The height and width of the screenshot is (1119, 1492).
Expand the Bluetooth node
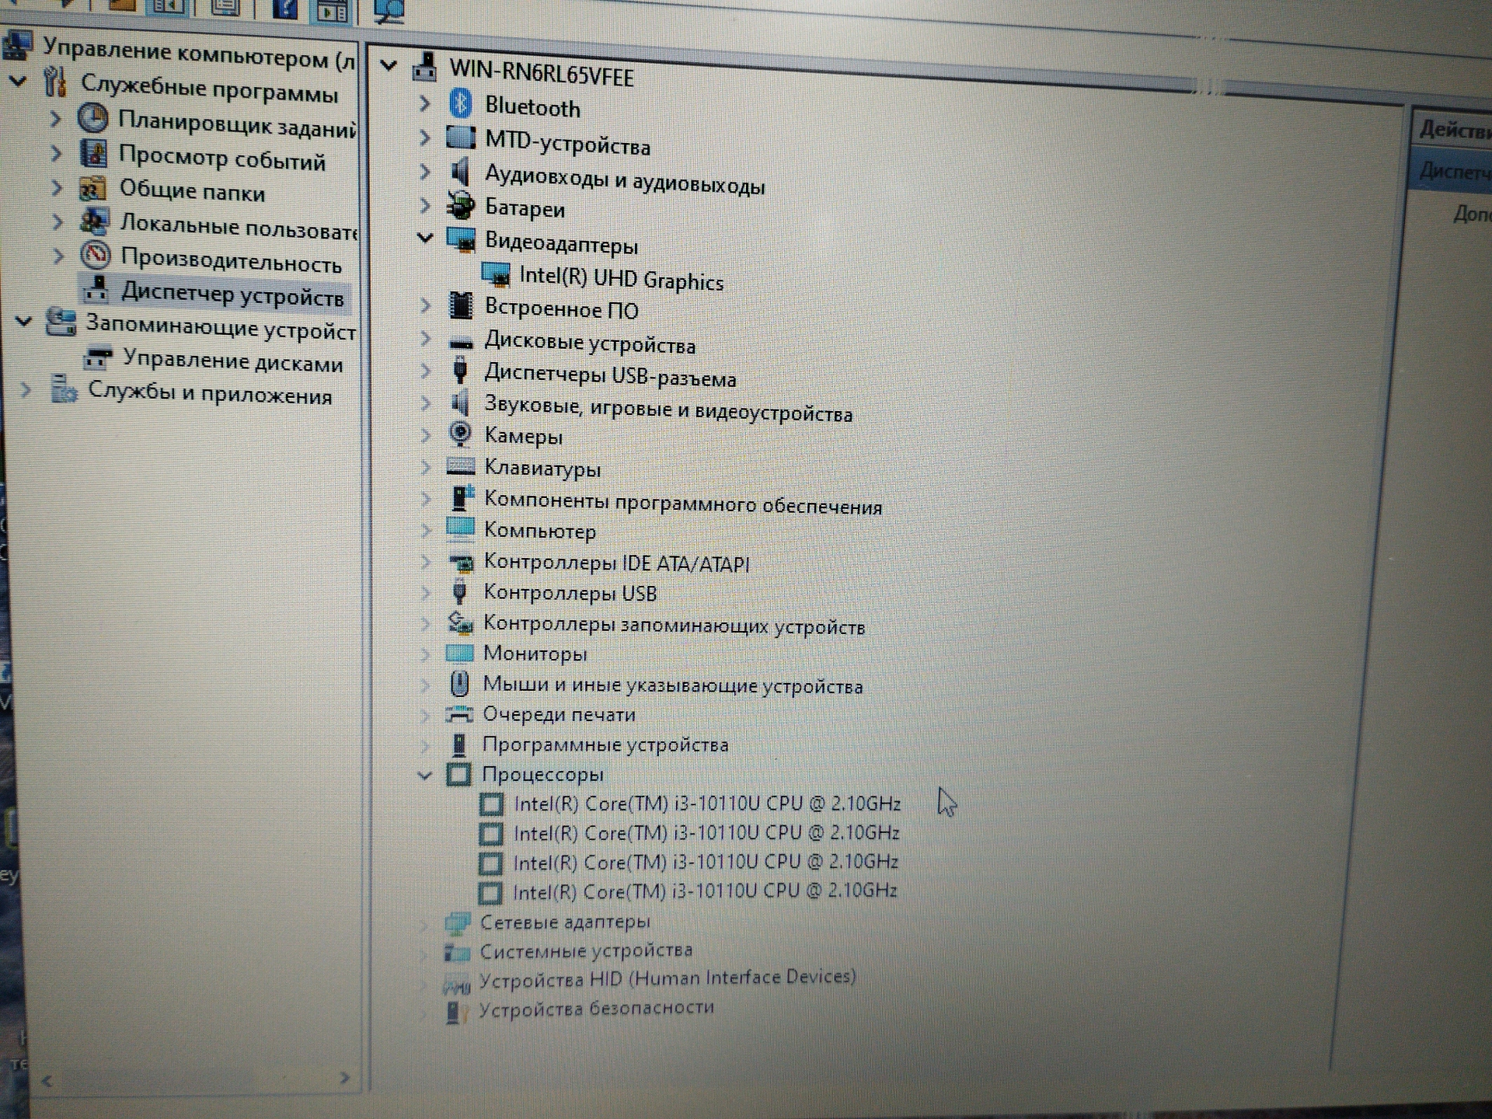coord(424,103)
